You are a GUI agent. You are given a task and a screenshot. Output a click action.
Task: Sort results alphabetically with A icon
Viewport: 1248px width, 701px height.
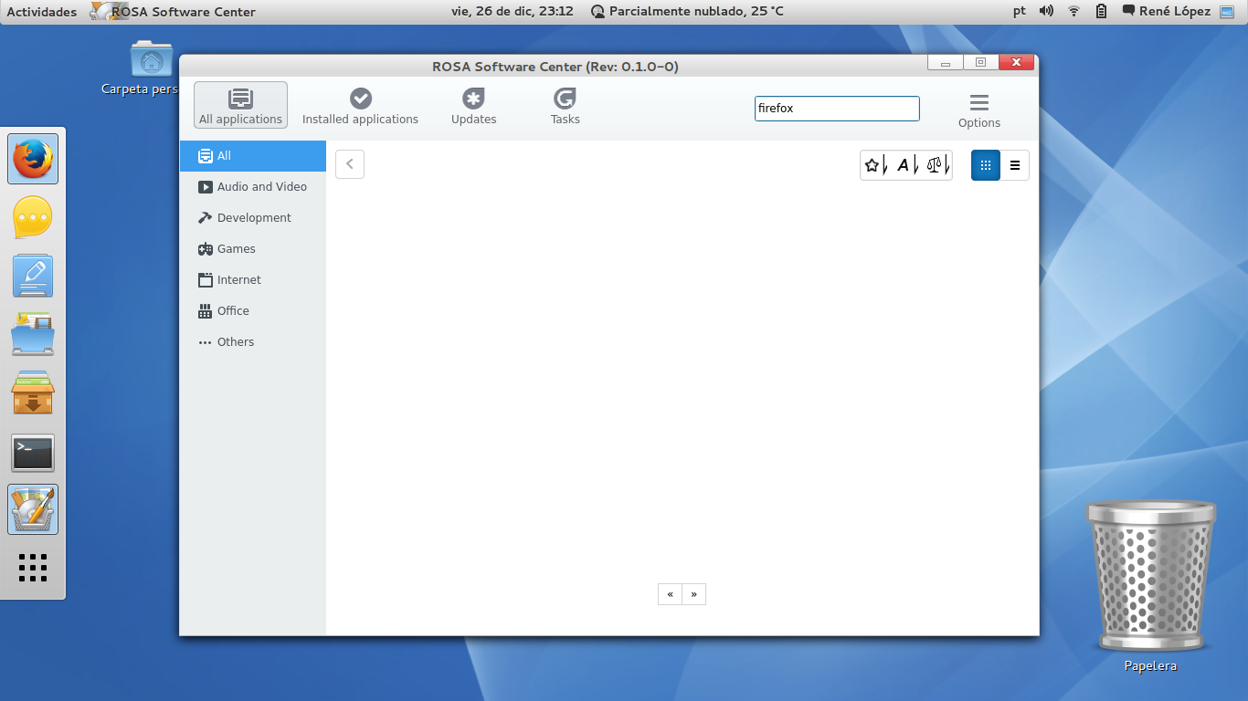click(906, 165)
